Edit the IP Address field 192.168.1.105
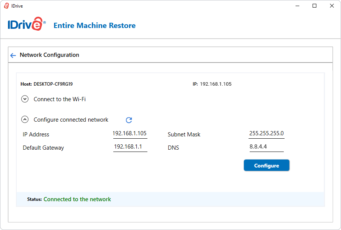 click(x=130, y=134)
